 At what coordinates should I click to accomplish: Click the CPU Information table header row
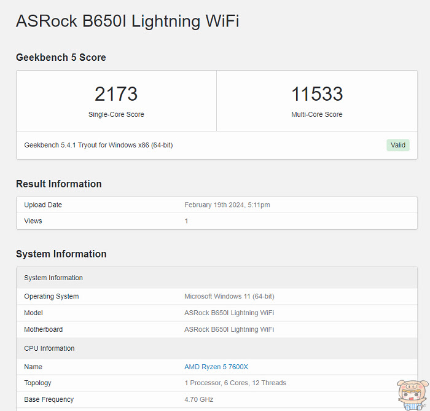217,348
